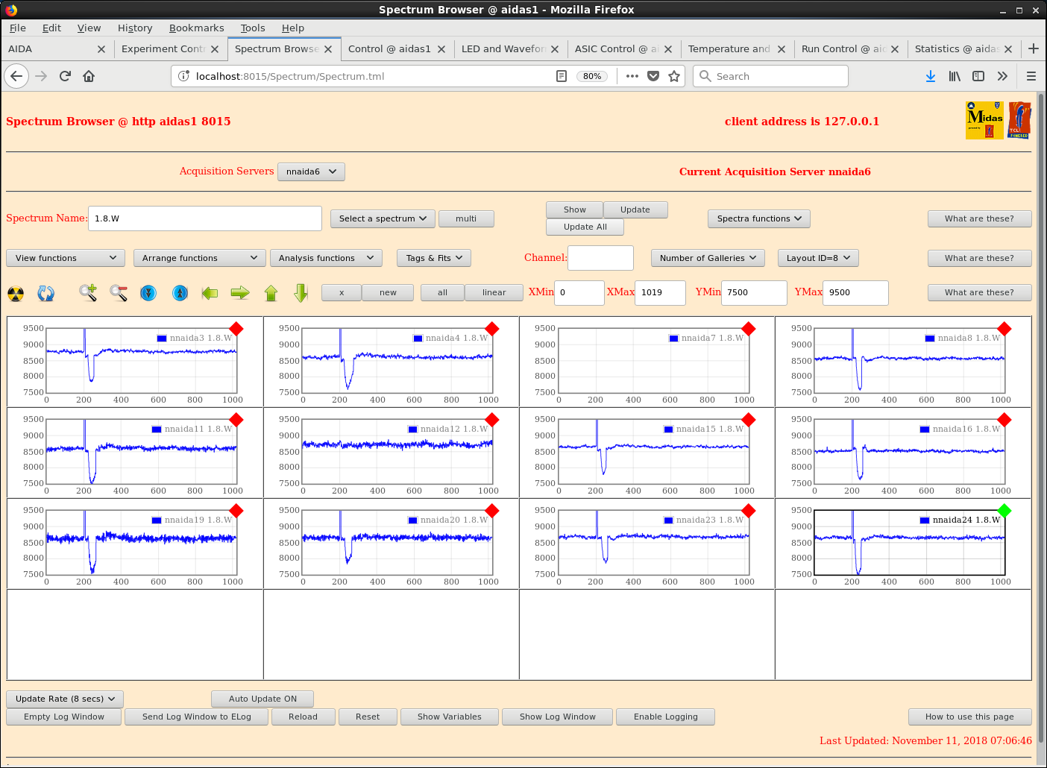
Task: Click the Spectrum Name input field
Action: [x=205, y=218]
